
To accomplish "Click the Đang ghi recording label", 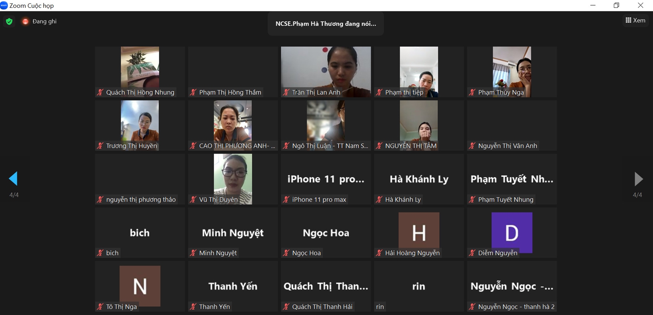I will point(44,21).
